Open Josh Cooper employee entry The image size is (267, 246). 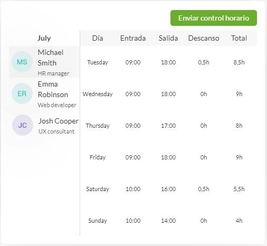click(44, 125)
